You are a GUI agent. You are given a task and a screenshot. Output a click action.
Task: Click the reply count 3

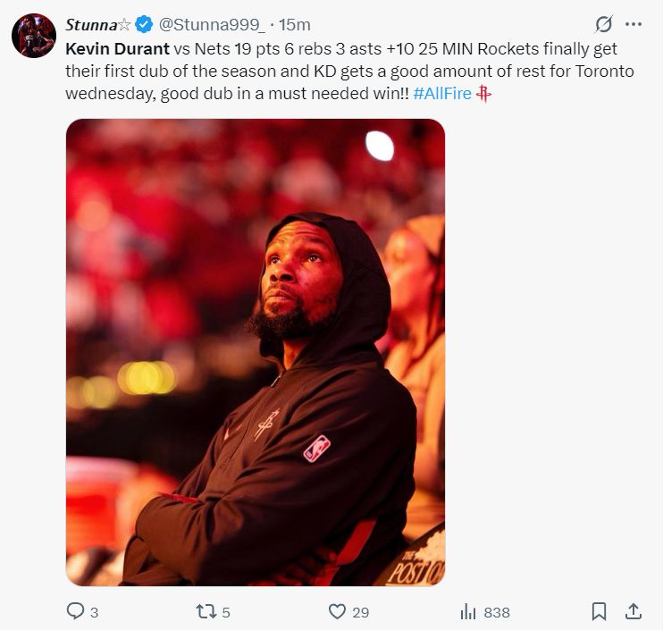94,612
